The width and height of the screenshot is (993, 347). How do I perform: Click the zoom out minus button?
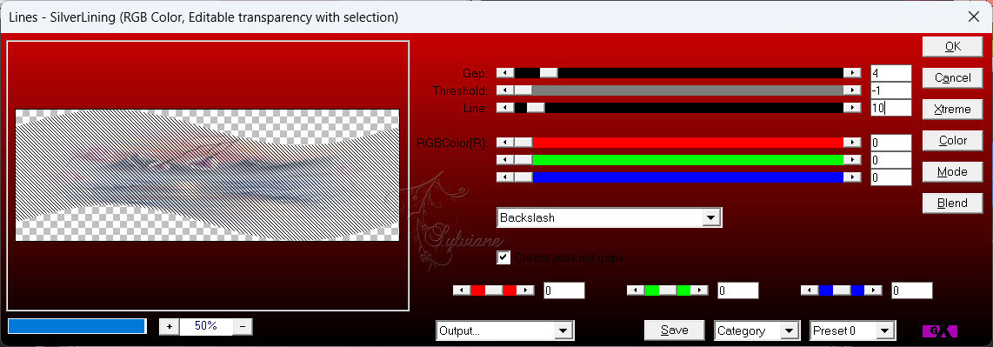coord(243,326)
